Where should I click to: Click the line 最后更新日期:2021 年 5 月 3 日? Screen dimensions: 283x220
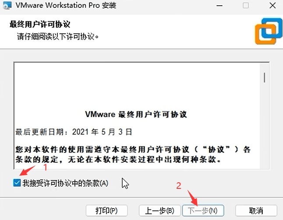coord(74,132)
